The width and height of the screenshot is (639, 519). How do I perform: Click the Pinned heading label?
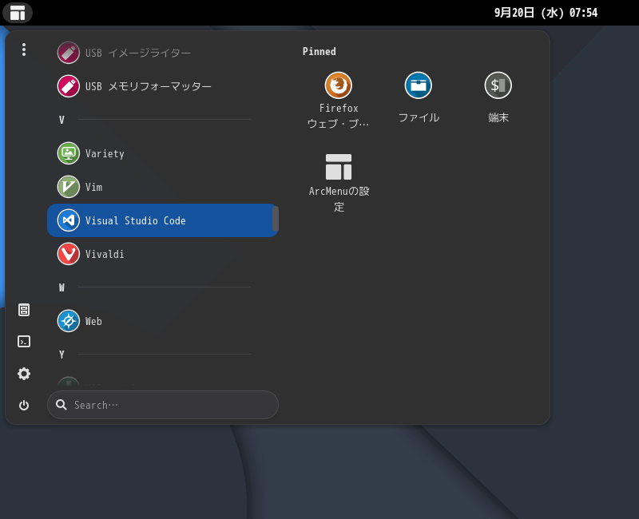point(319,51)
